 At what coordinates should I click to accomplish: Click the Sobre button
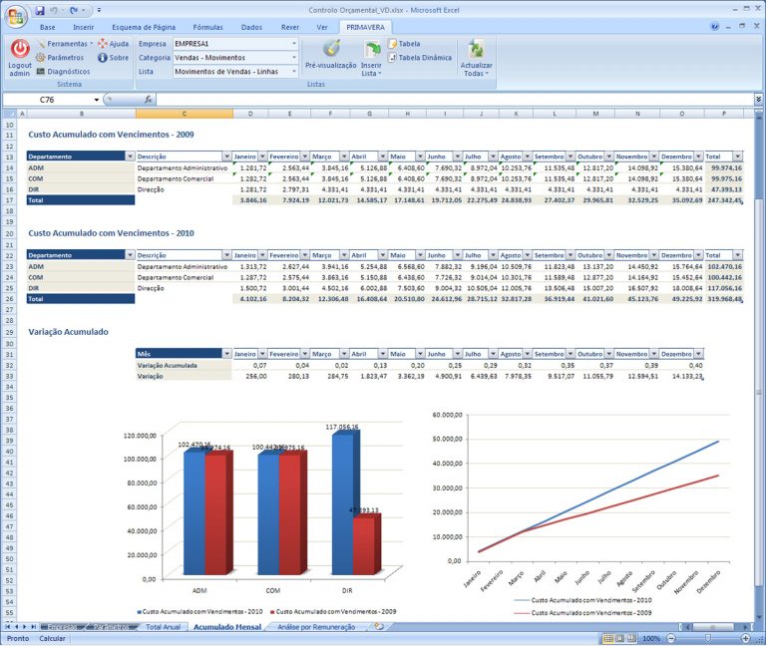(114, 58)
